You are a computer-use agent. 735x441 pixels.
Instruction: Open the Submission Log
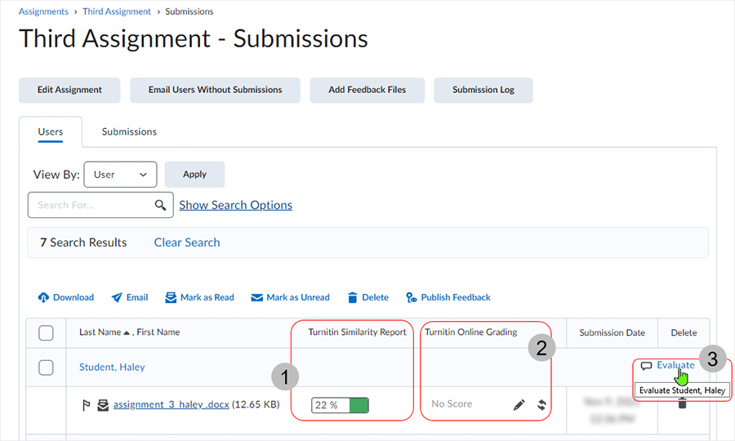(x=483, y=90)
